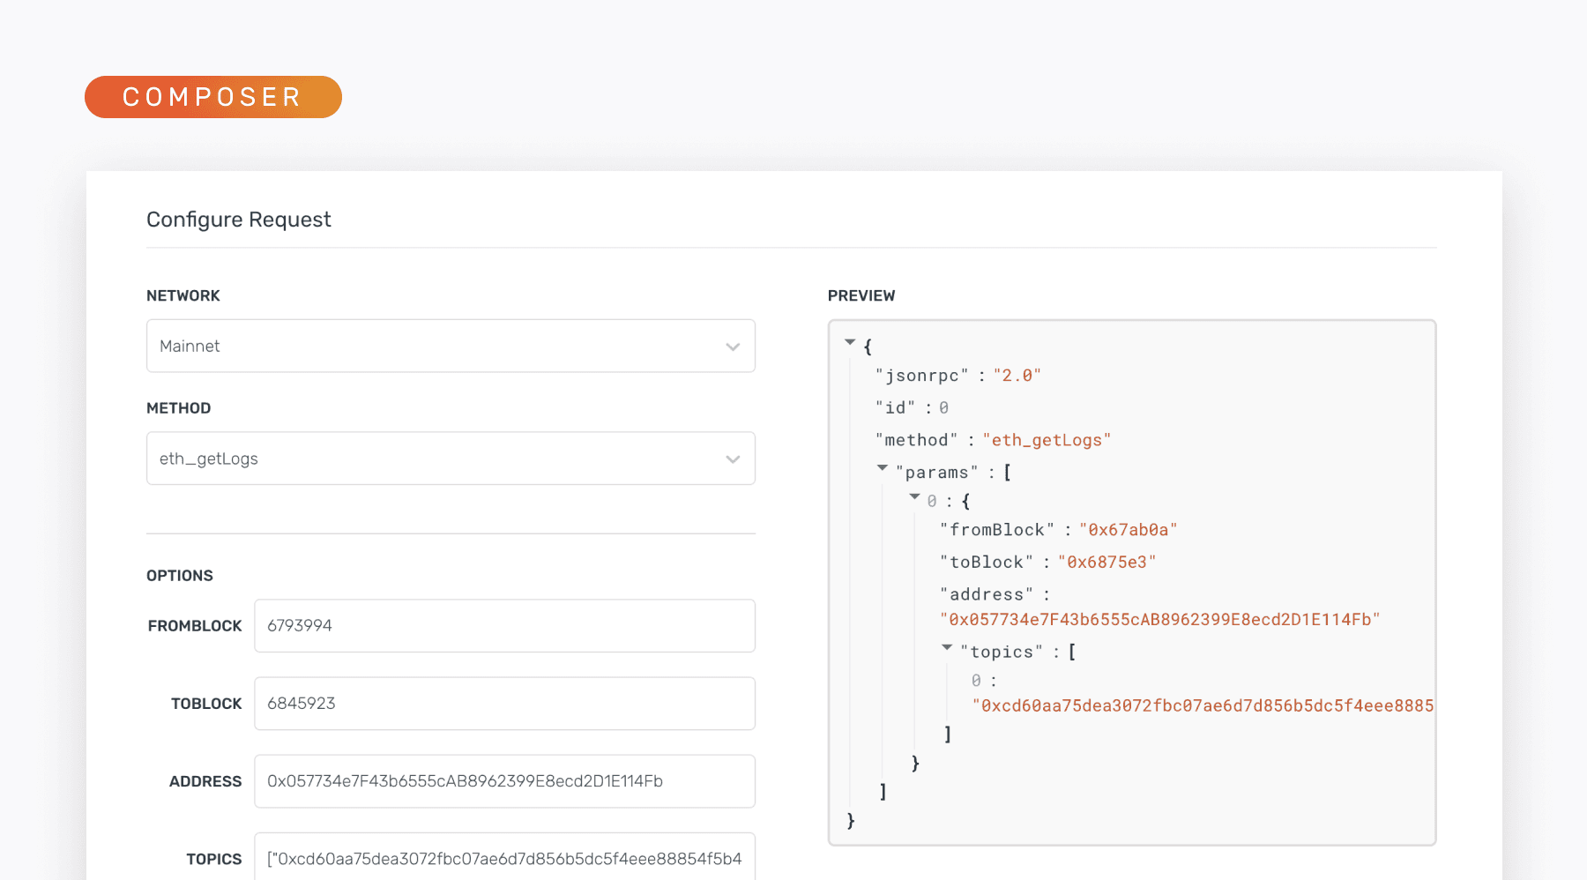Click the "2.0" jsonrpc value

click(x=1017, y=376)
